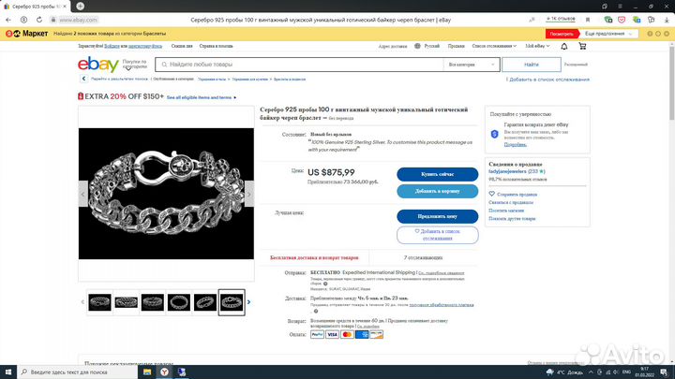Show previous image with left gallery arrow

tap(82, 301)
